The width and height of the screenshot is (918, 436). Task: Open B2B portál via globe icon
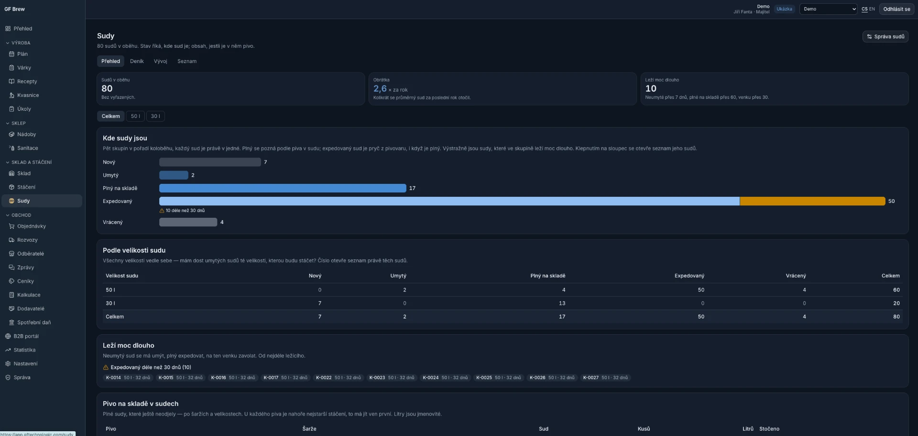[x=8, y=336]
